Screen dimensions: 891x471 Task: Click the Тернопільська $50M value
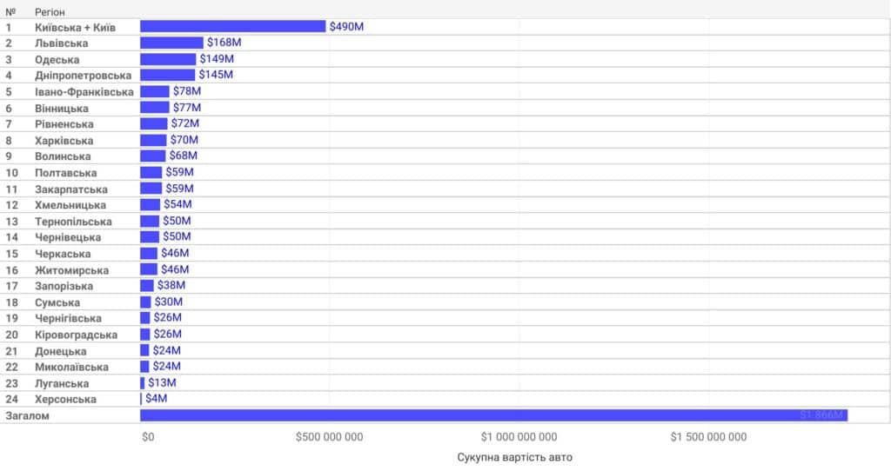tap(177, 221)
